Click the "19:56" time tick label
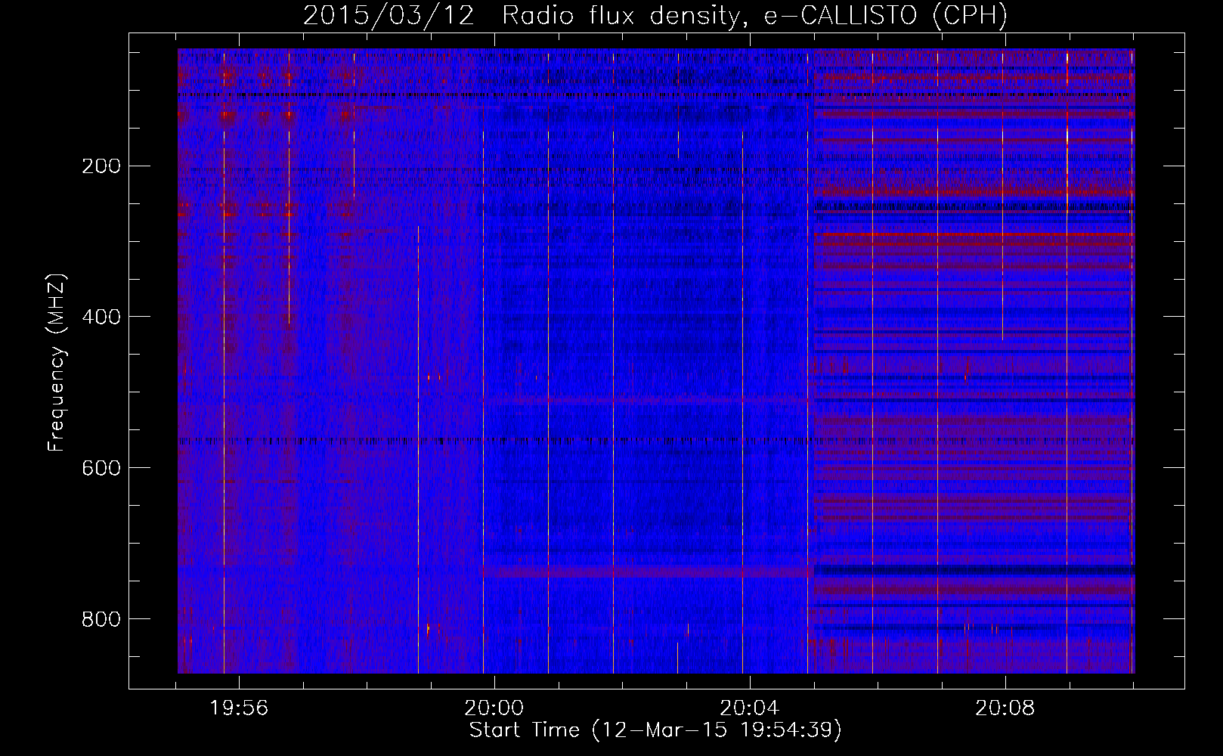The image size is (1223, 756). pyautogui.click(x=239, y=708)
